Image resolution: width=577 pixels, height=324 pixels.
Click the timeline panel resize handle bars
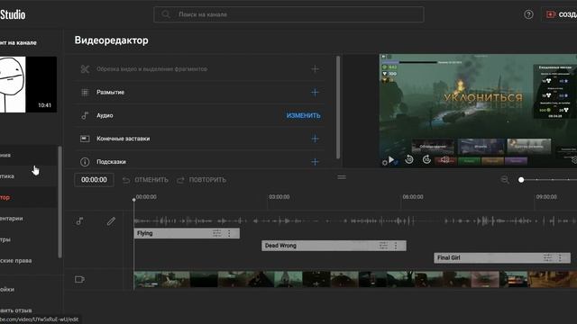342,177
